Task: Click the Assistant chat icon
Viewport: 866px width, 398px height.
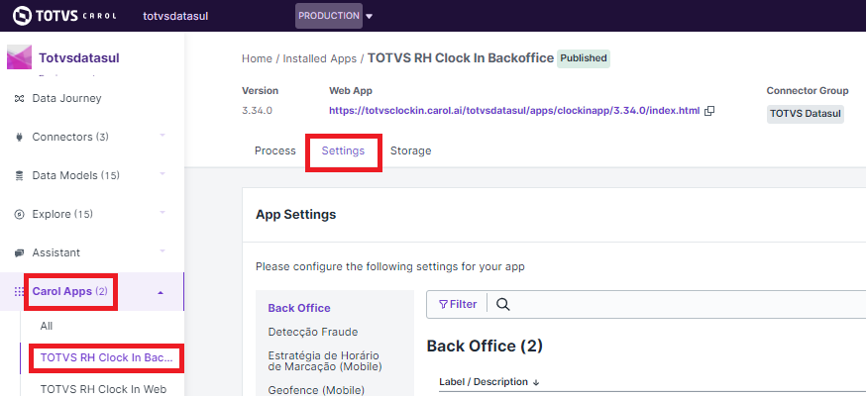Action: tap(20, 252)
